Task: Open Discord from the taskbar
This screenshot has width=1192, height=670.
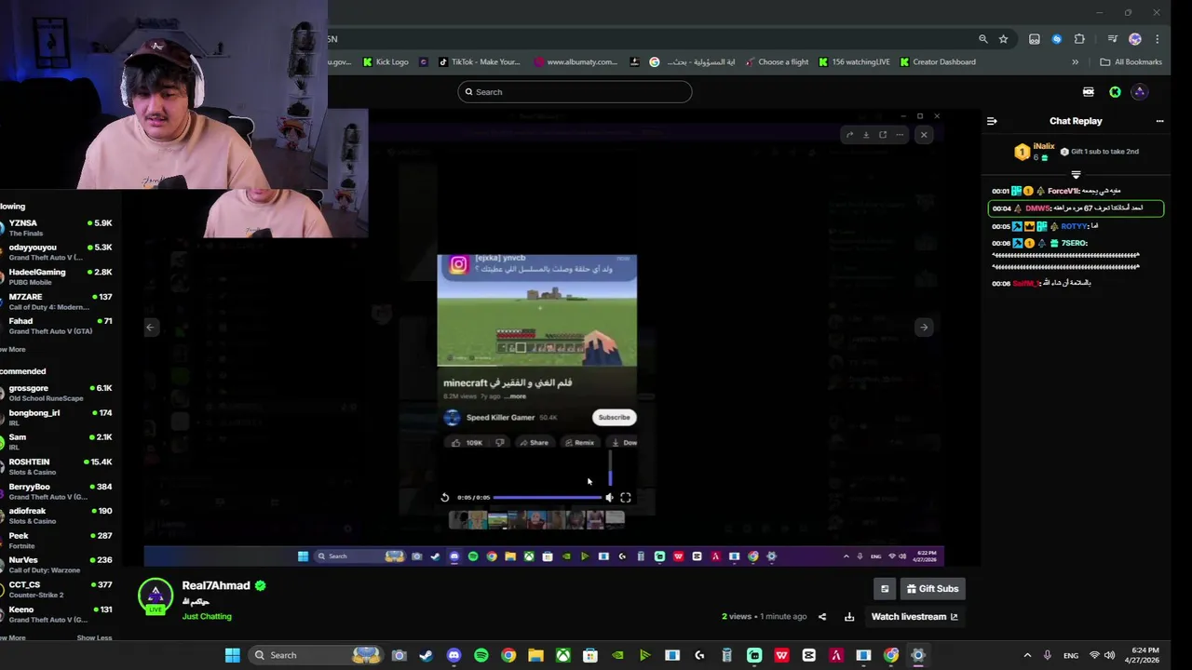Action: pos(454,655)
